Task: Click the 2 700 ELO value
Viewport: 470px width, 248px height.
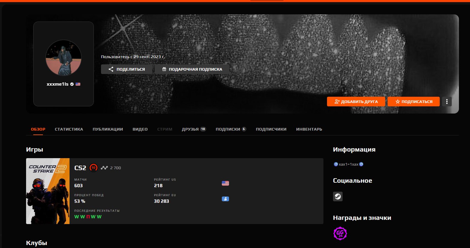Action: pyautogui.click(x=116, y=168)
